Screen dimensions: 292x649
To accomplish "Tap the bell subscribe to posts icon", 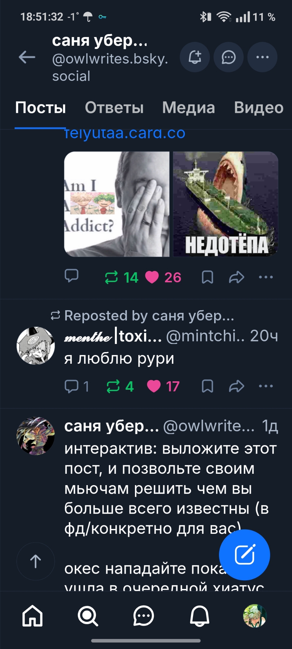I will [x=195, y=57].
